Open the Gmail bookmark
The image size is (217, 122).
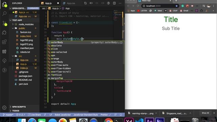click(184, 11)
